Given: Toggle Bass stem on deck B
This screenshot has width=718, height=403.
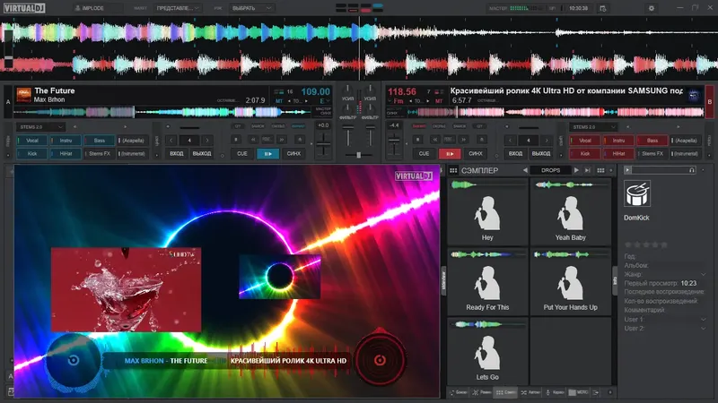Looking at the screenshot, I should pyautogui.click(x=652, y=141).
